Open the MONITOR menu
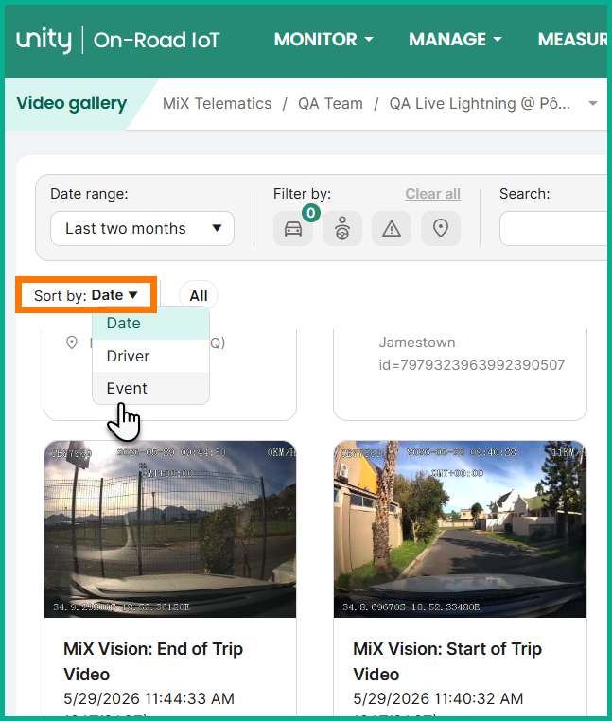The height and width of the screenshot is (721, 612). (x=323, y=40)
